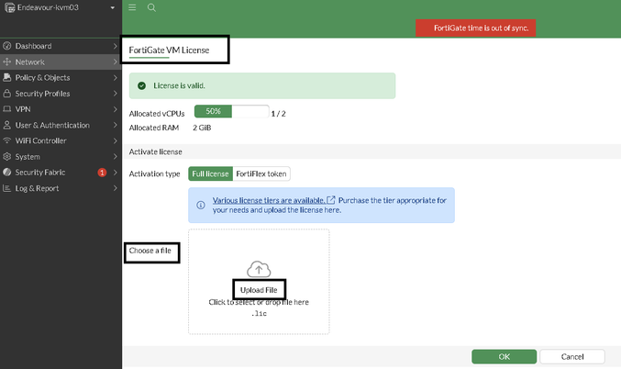The height and width of the screenshot is (369, 621).
Task: Open the Endeavour-kvm03 host dropdown arrow
Action: click(x=113, y=7)
